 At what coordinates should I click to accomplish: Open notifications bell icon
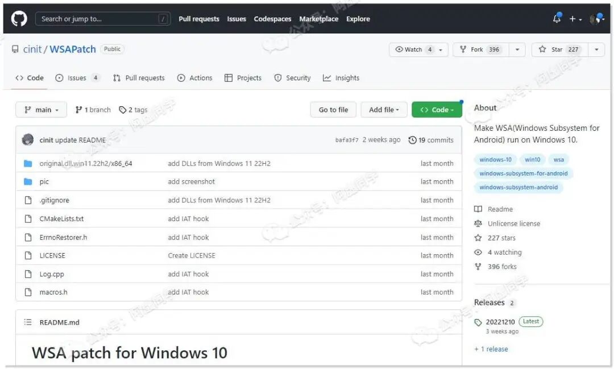click(557, 18)
